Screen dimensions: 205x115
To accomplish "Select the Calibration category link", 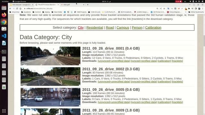I will (x=153, y=27).
